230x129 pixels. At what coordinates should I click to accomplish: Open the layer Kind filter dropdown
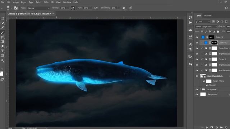(x=203, y=21)
